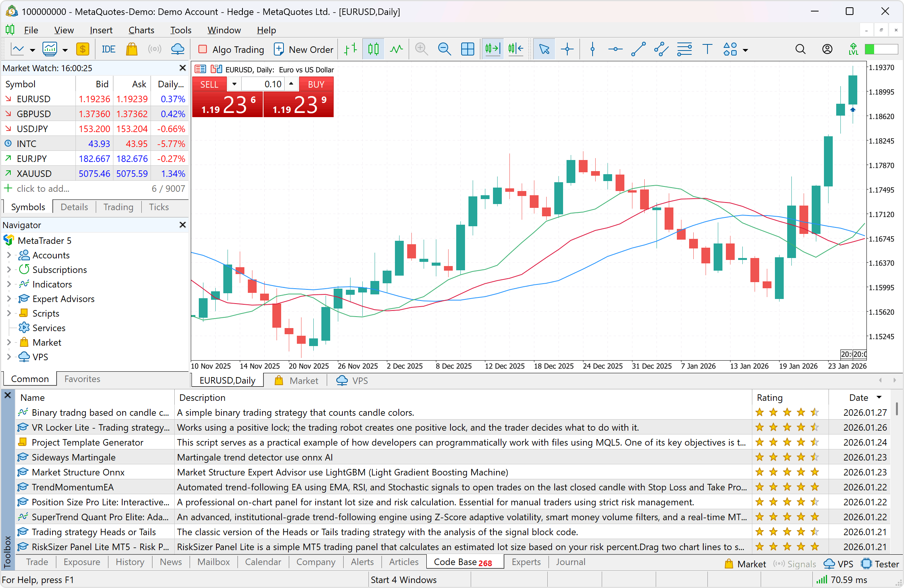
Task: Open the user account profile icon
Action: click(827, 49)
